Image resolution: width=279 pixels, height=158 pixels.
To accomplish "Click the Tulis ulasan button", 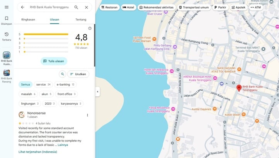I will [x=54, y=61].
